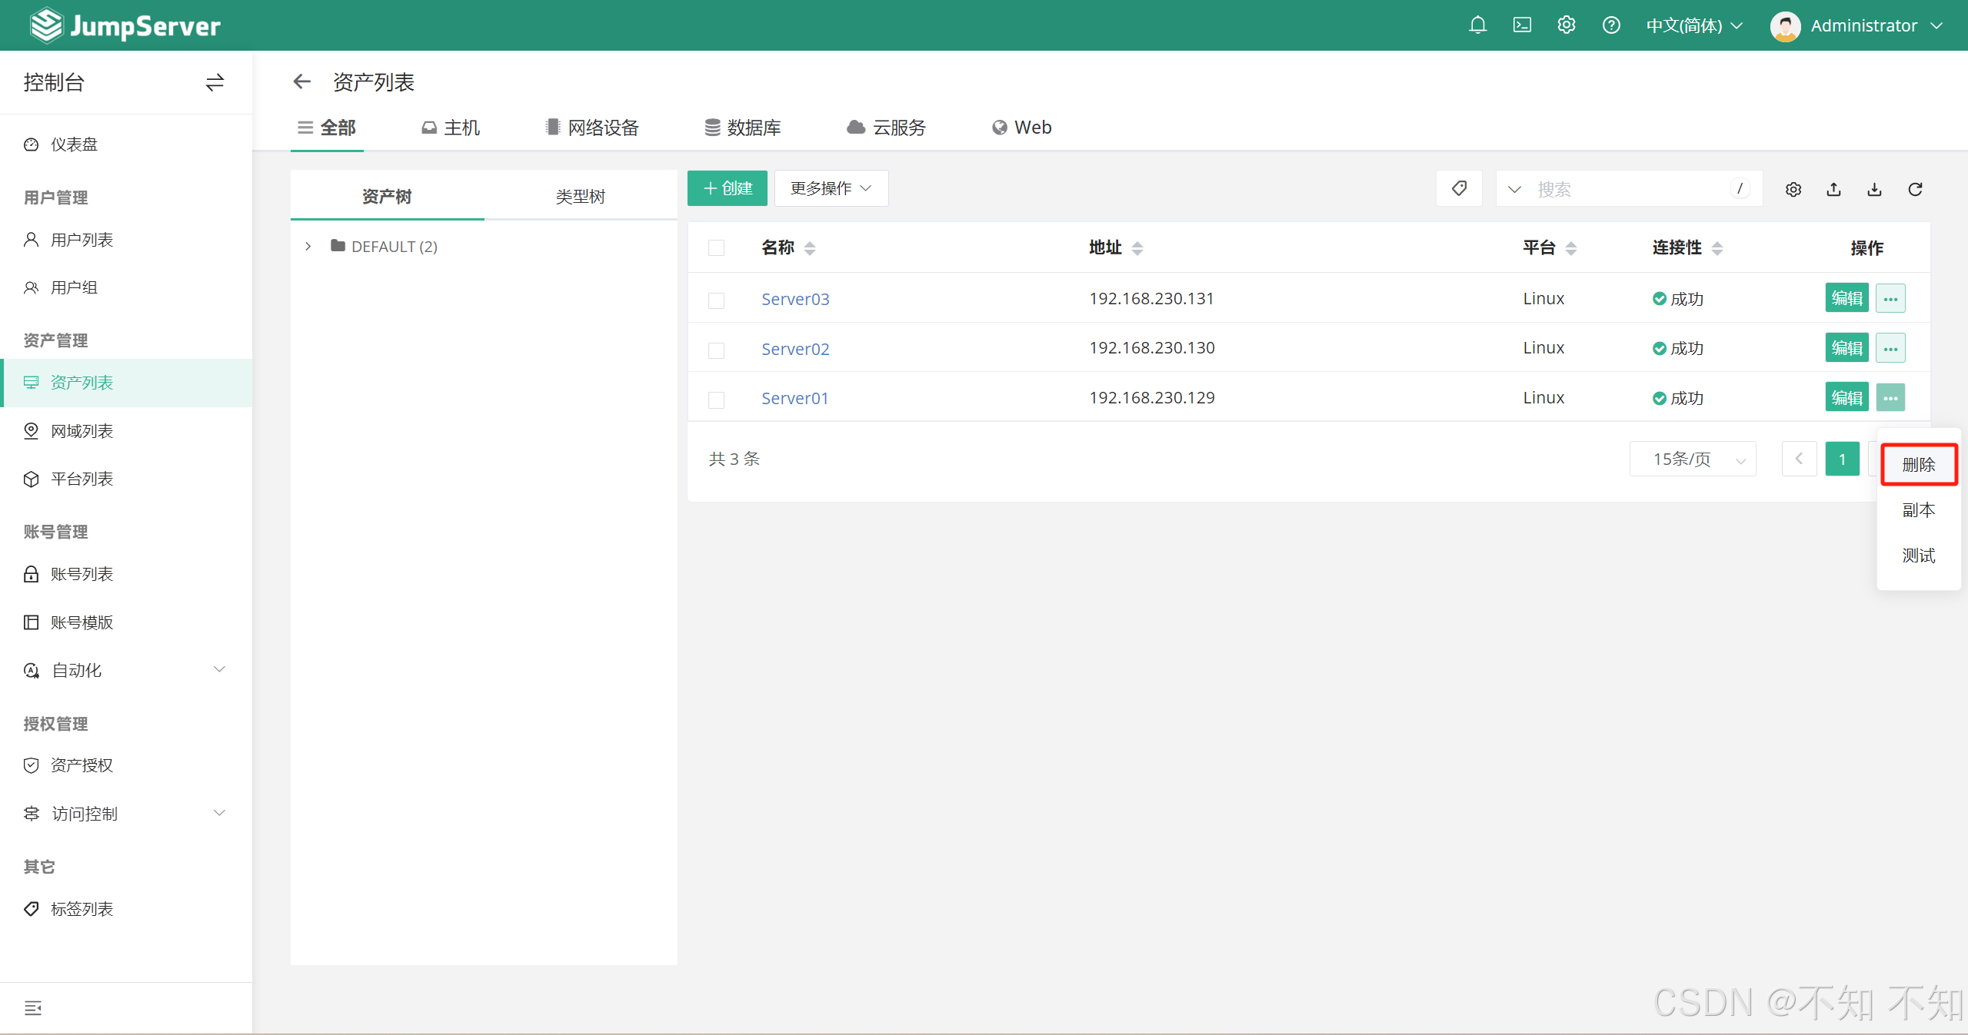
Task: Open the 更多操作 dropdown
Action: point(831,188)
